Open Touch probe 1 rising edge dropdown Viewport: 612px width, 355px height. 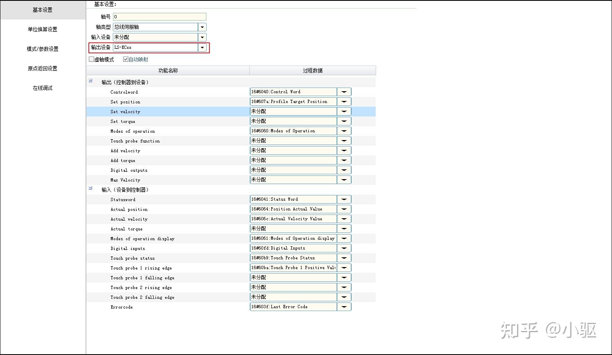pyautogui.click(x=344, y=268)
